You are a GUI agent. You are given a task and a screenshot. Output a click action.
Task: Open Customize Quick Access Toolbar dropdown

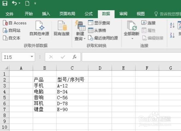(x=35, y=3)
